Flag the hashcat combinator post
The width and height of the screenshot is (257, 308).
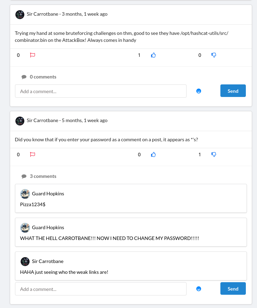33,55
